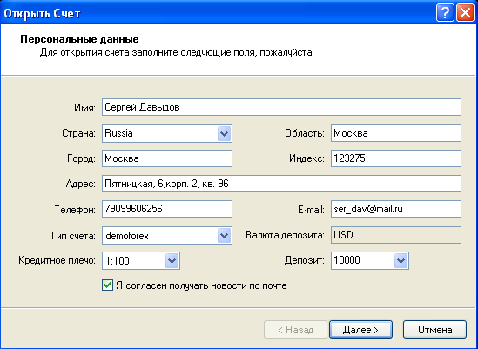Image resolution: width=478 pixels, height=349 pixels.
Task: Toggle the news subscription checkbox
Action: (x=107, y=285)
